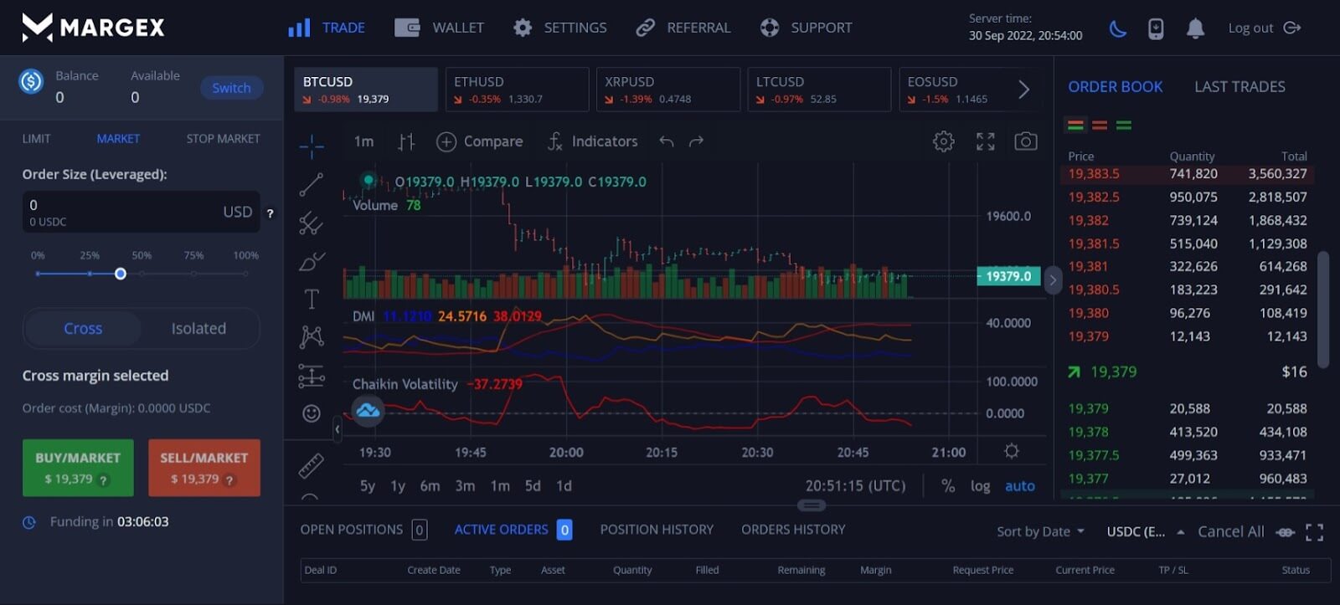Open the Support page
This screenshot has width=1340, height=605.
[x=806, y=28]
